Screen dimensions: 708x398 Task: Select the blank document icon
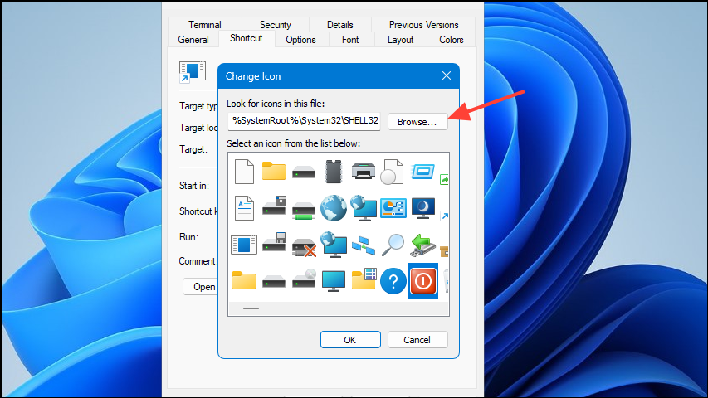click(x=244, y=172)
